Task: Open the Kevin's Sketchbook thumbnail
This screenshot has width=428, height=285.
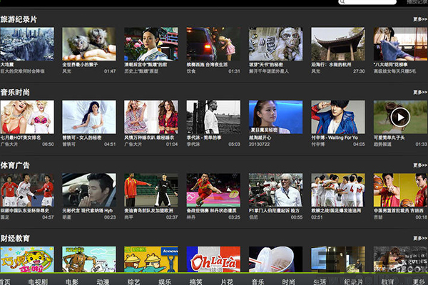Action: click(400, 259)
